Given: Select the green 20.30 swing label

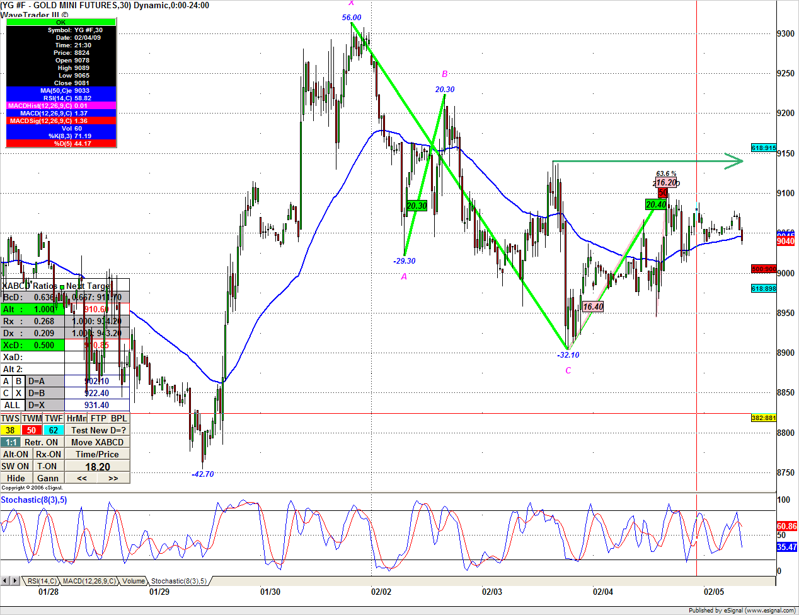Looking at the screenshot, I should pos(417,206).
